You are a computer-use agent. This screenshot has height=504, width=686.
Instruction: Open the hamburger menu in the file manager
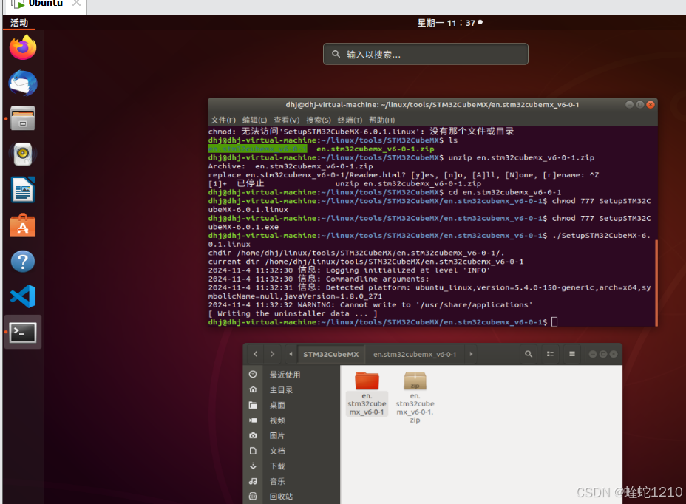click(x=572, y=354)
